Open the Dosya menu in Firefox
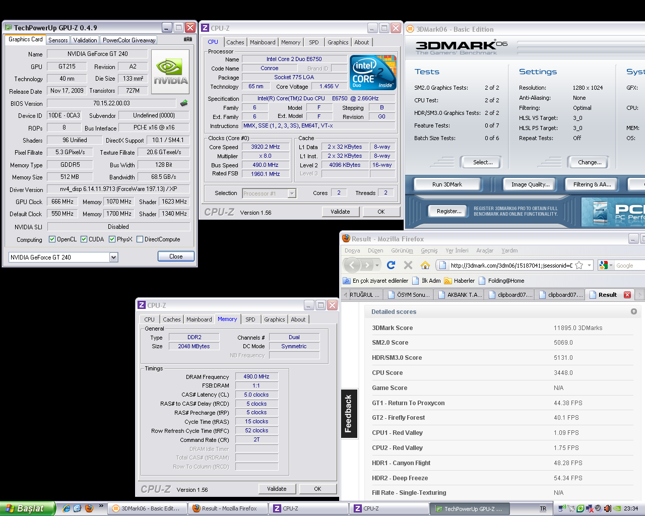The width and height of the screenshot is (645, 516). click(352, 250)
